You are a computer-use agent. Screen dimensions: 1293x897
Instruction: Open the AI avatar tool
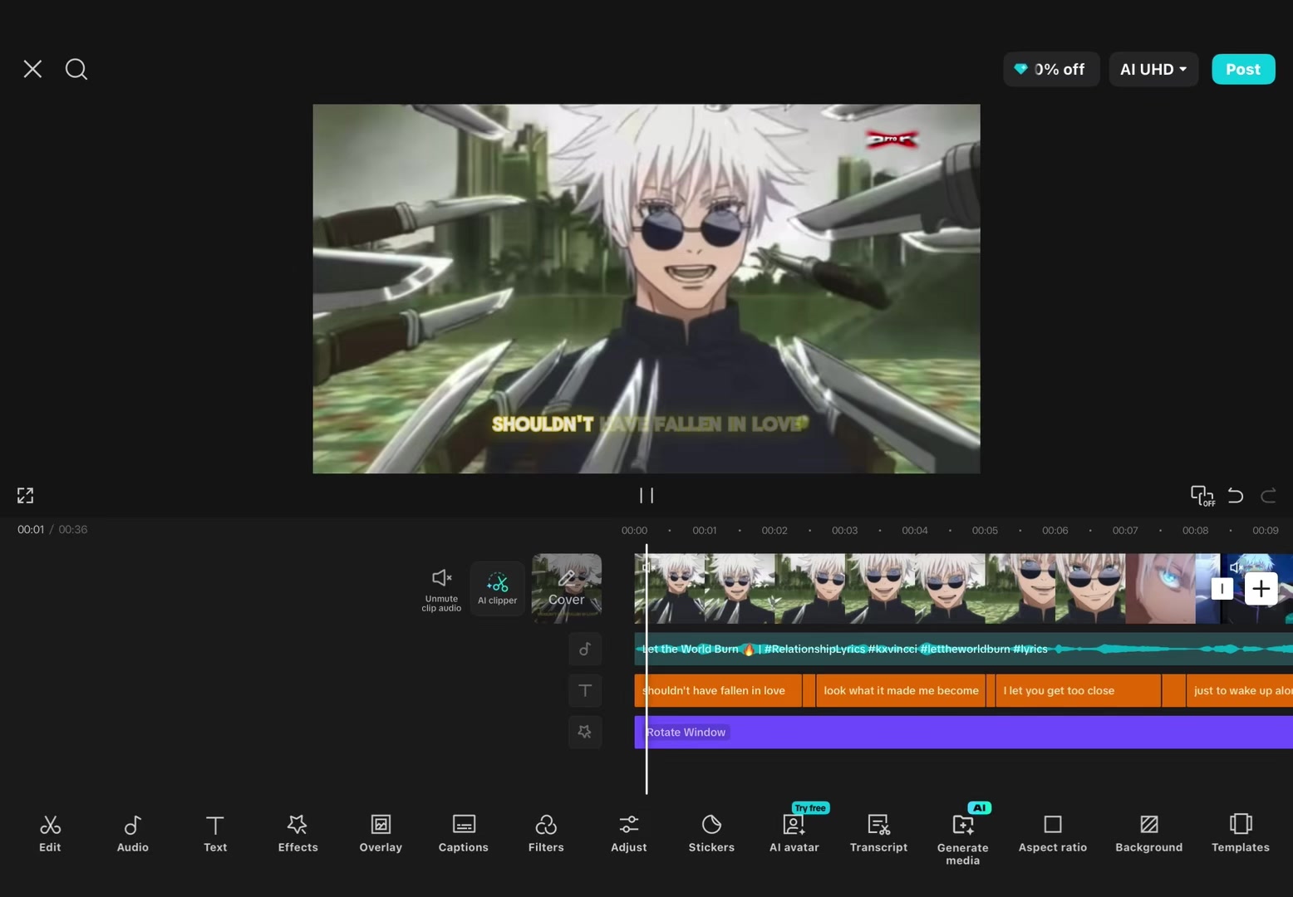tap(794, 833)
